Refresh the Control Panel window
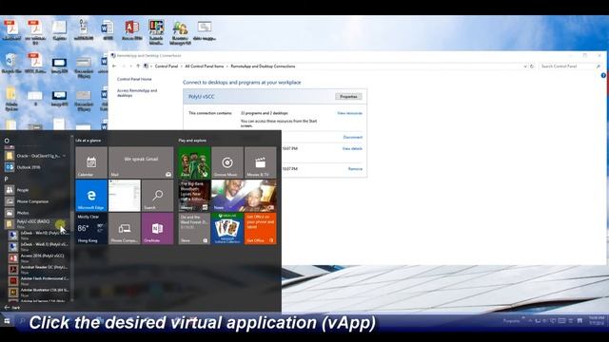The image size is (609, 342). pyautogui.click(x=532, y=66)
